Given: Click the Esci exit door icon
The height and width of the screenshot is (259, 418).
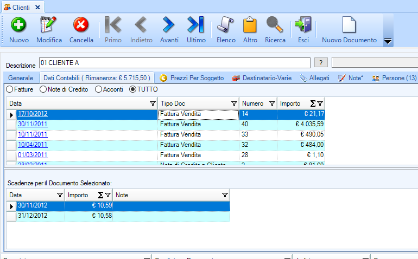Looking at the screenshot, I should point(303,25).
